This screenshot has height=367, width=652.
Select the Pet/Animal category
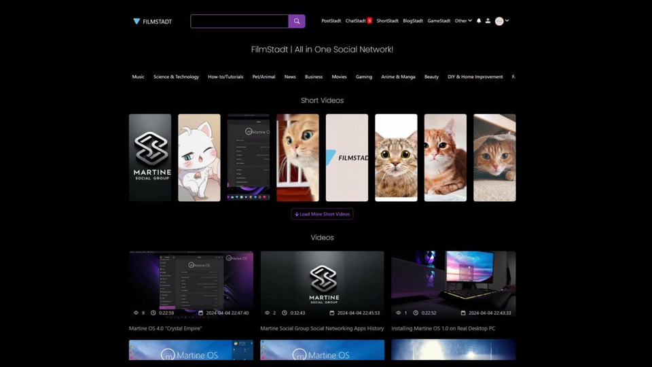(x=264, y=77)
